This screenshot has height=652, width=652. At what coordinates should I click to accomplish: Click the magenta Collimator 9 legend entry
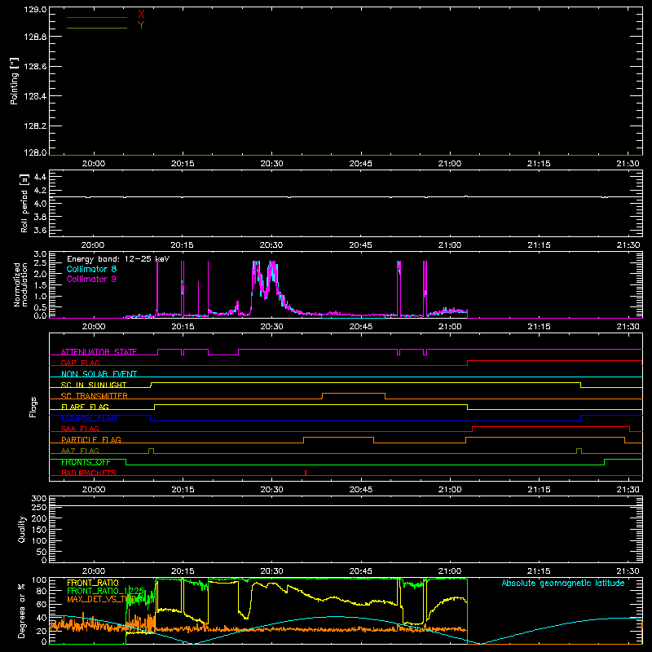click(91, 279)
